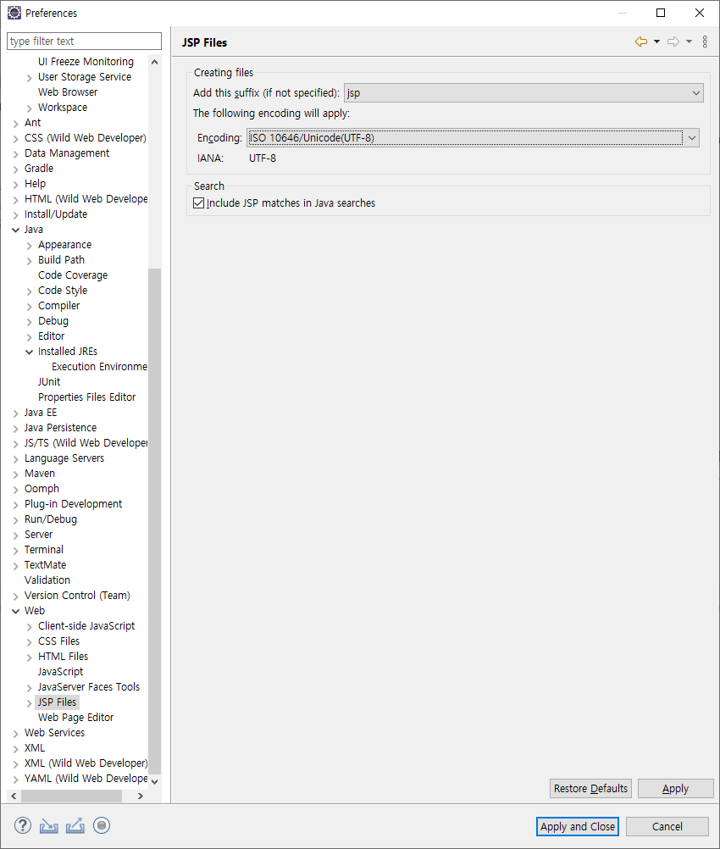Click horizontal scrollbar right arrow
720x849 pixels.
[x=141, y=796]
